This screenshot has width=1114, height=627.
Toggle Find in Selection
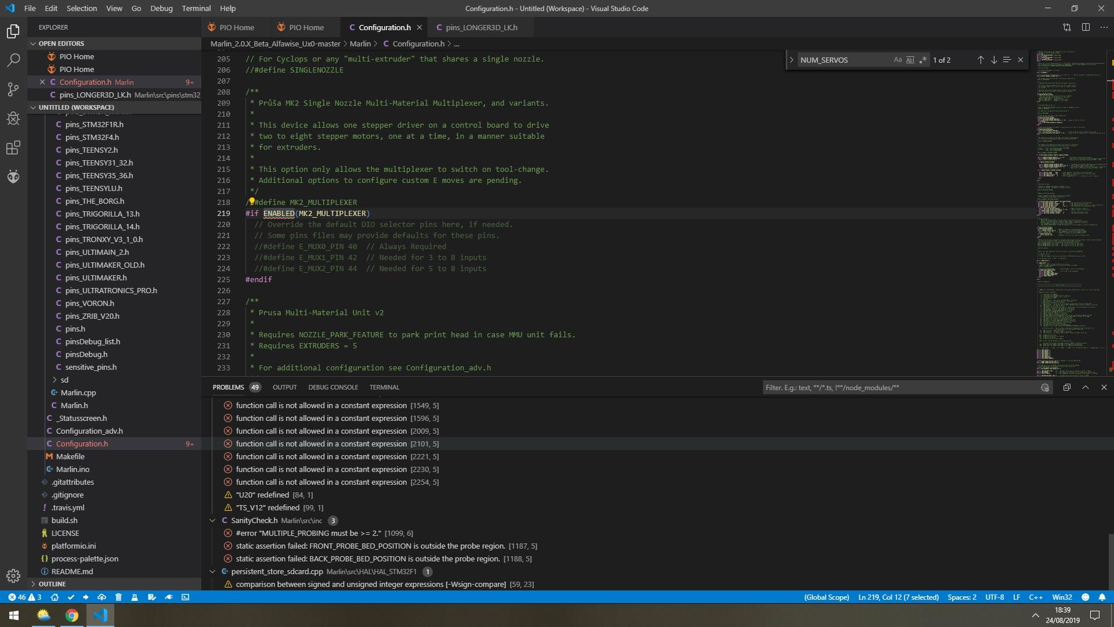pyautogui.click(x=1007, y=60)
